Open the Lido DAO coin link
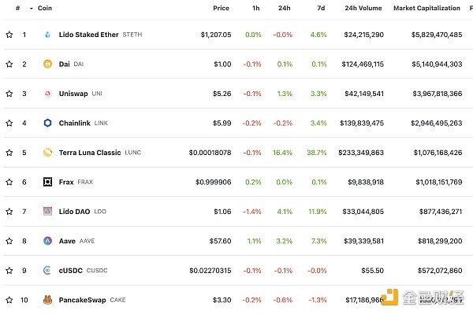Viewport: 473px width, 314px height. pos(75,212)
